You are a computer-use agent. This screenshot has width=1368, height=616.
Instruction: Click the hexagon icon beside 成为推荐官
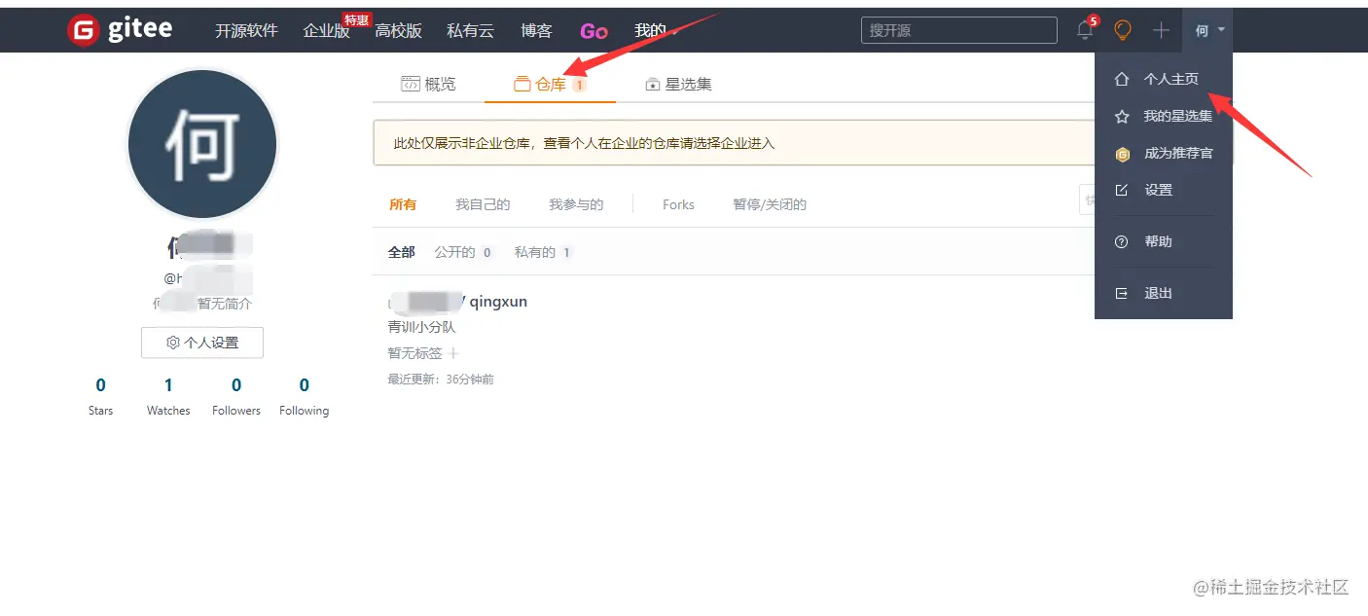(1122, 154)
